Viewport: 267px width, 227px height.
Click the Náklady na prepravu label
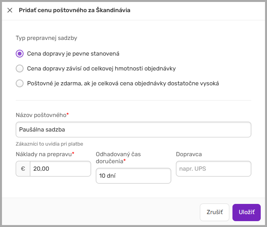44,154
